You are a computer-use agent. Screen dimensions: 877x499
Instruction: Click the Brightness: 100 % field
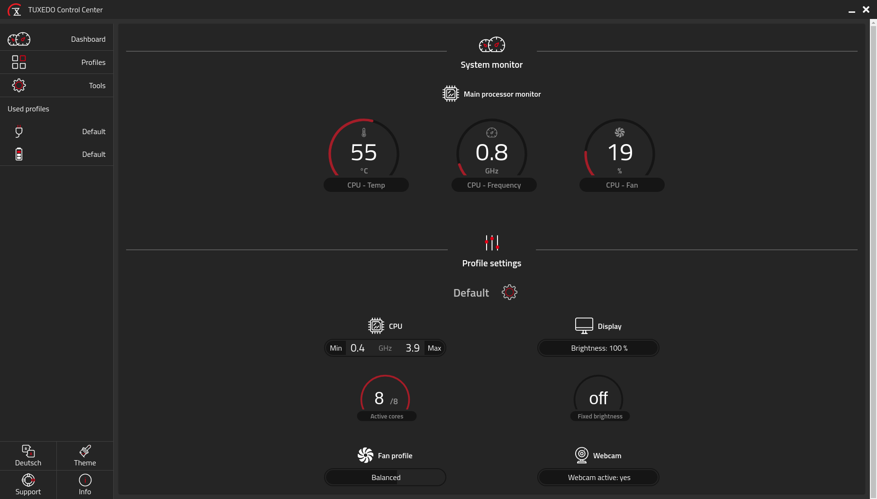click(x=598, y=348)
